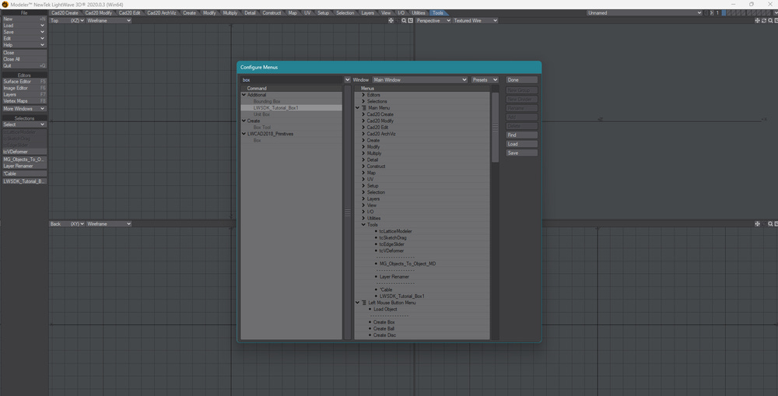
Task: Click the rotate icon in the Perspective viewport
Action: point(764,21)
